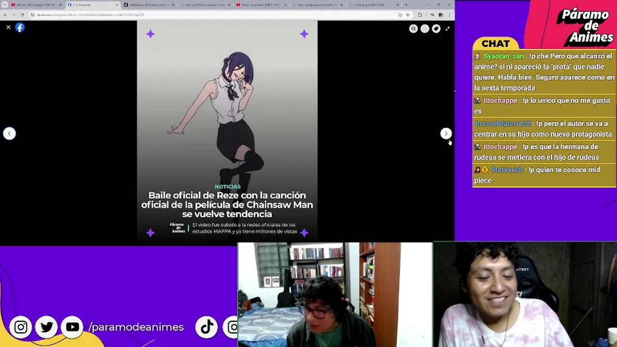617x347 pixels.
Task: Click the '/paramodeanimes' handle text
Action: (x=136, y=327)
